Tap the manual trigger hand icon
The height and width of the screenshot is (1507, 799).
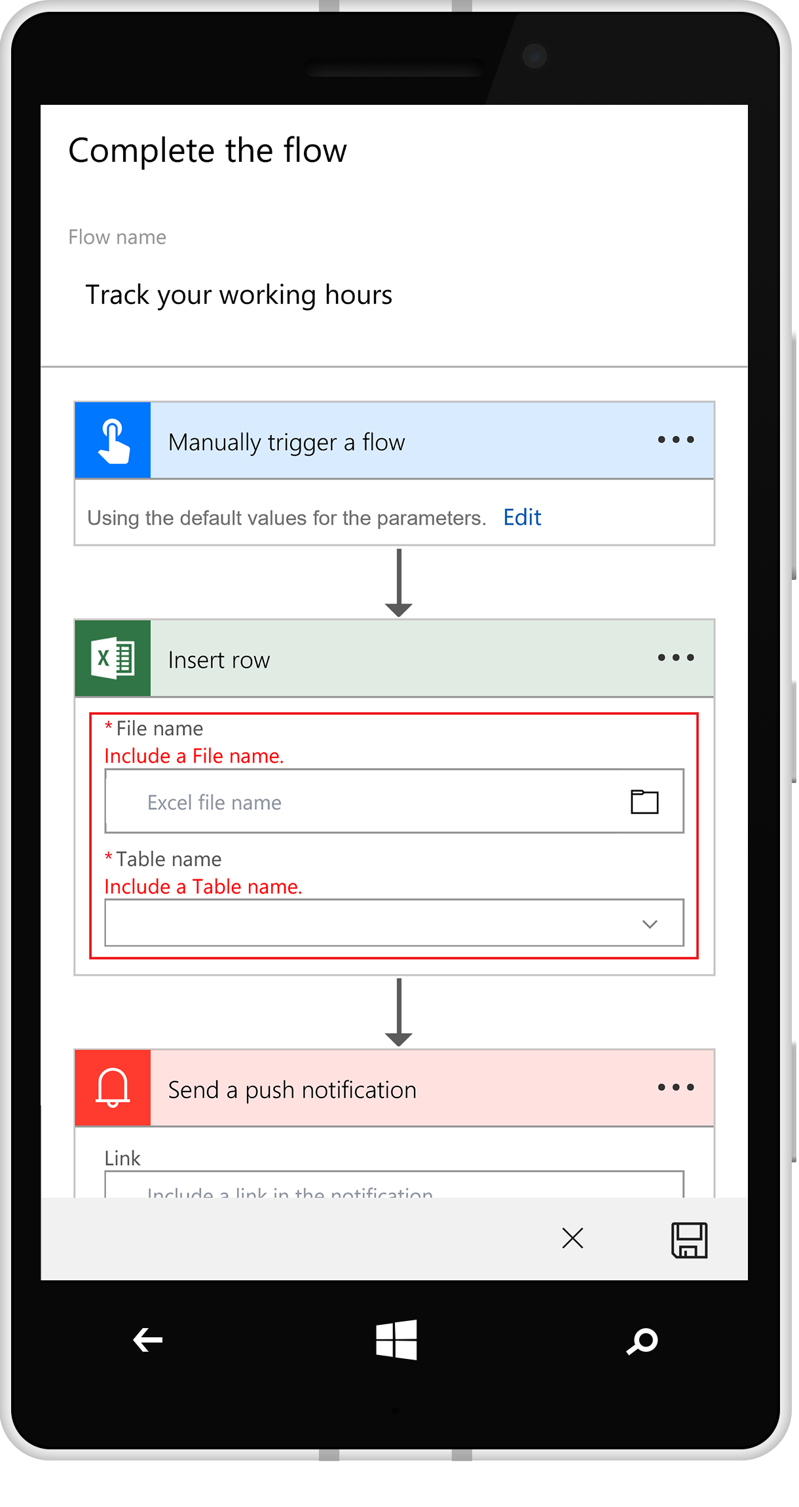coord(113,440)
